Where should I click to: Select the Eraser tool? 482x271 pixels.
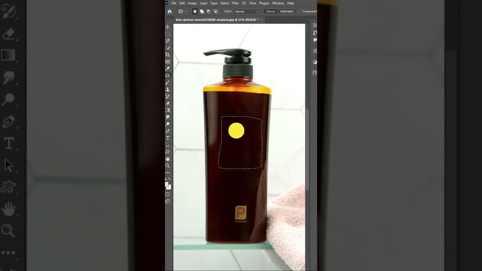click(x=168, y=103)
